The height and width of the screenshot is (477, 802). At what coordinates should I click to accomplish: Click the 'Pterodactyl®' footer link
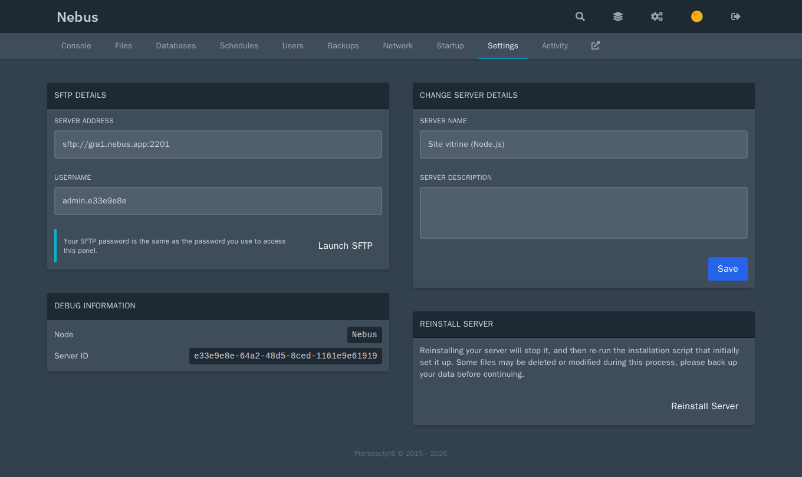[375, 453]
